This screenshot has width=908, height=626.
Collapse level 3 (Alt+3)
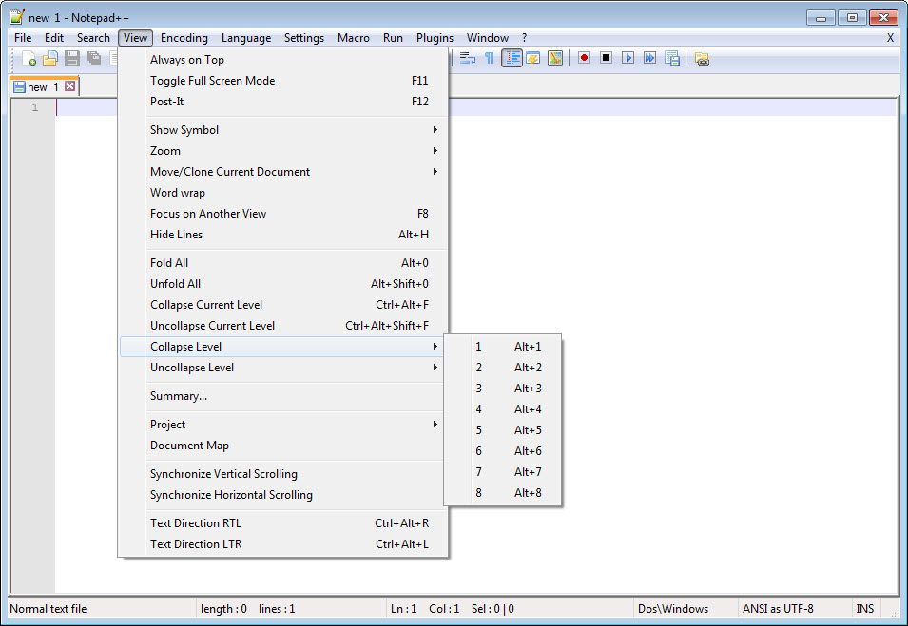point(503,389)
